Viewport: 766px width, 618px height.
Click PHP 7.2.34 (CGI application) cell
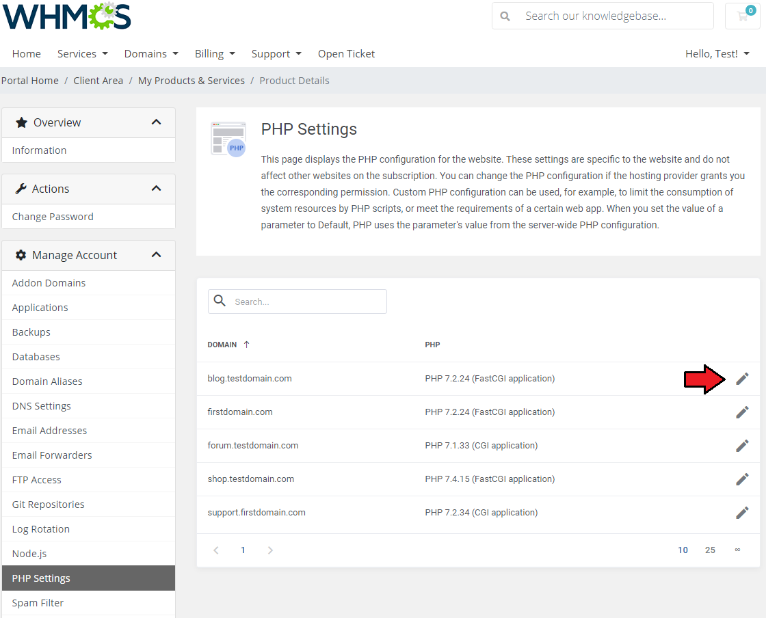[481, 513]
